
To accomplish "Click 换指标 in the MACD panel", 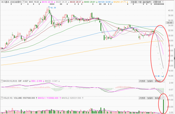I will coord(158,81).
